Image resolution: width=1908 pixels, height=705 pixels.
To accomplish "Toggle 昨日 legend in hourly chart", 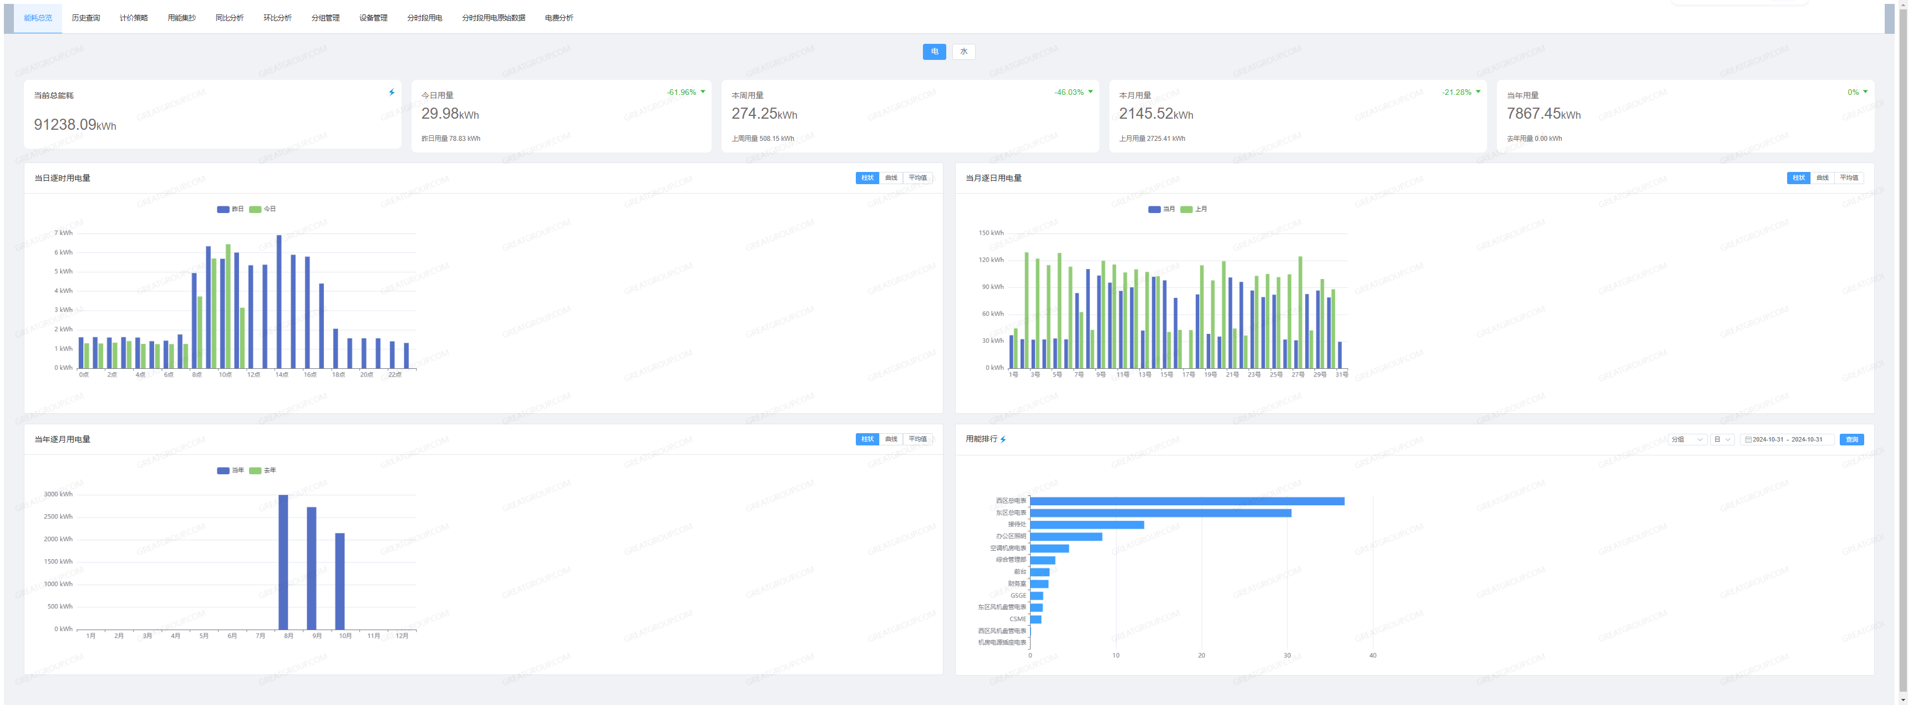I will click(x=230, y=210).
